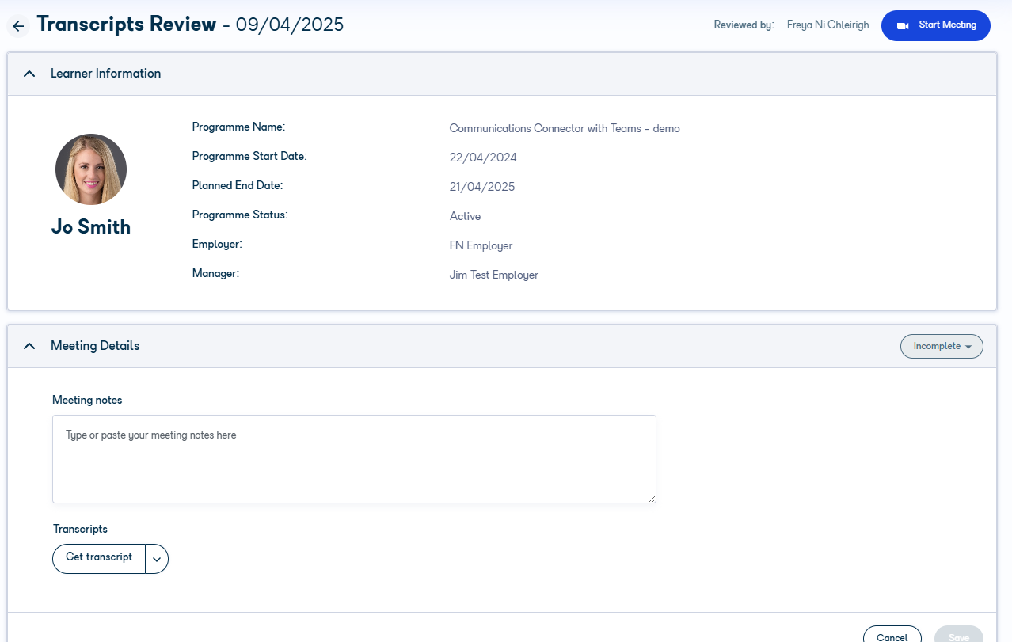The height and width of the screenshot is (642, 1012).
Task: Start the meeting
Action: (x=935, y=25)
